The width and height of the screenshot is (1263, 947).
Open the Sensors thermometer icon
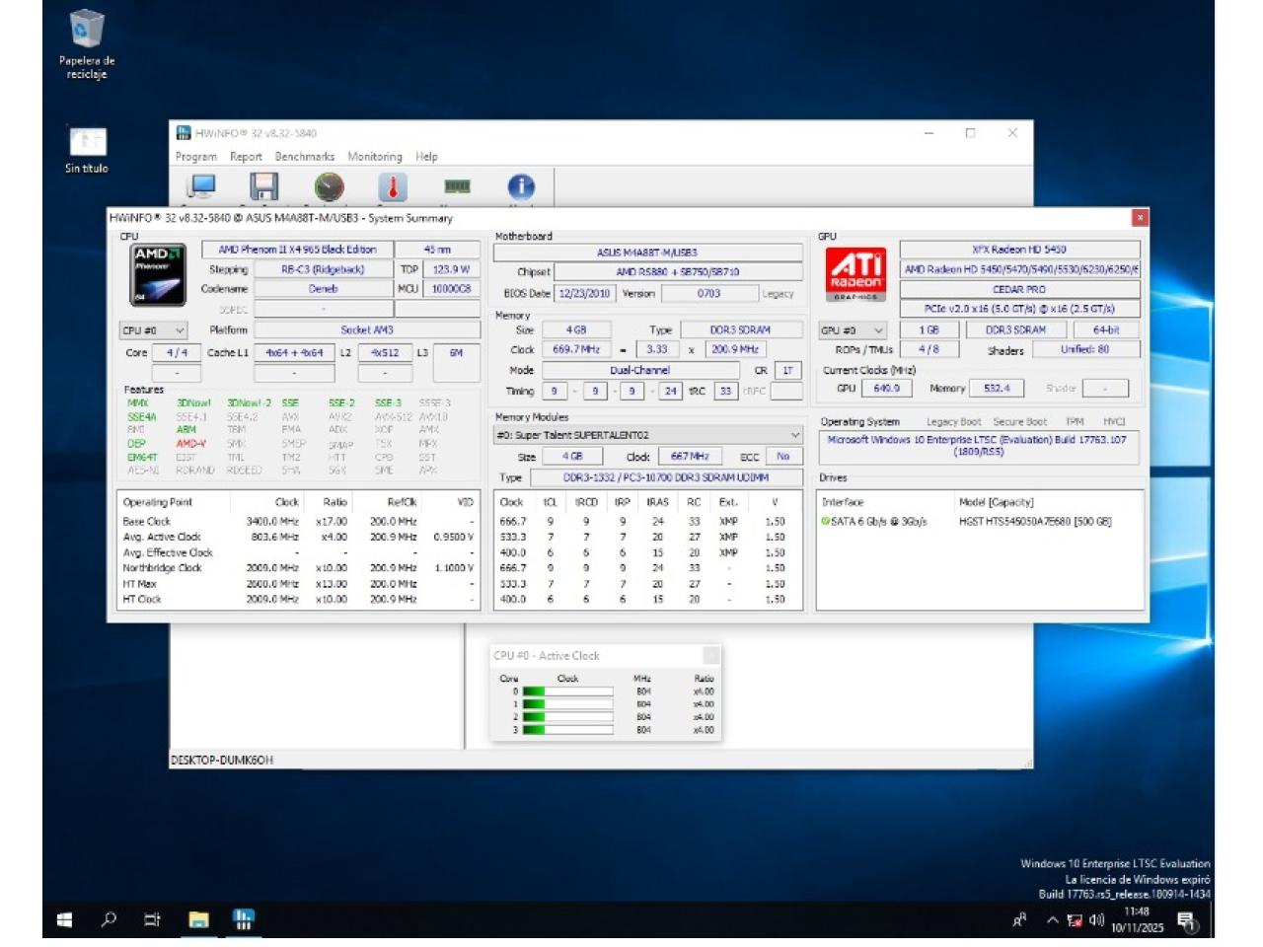[x=393, y=186]
